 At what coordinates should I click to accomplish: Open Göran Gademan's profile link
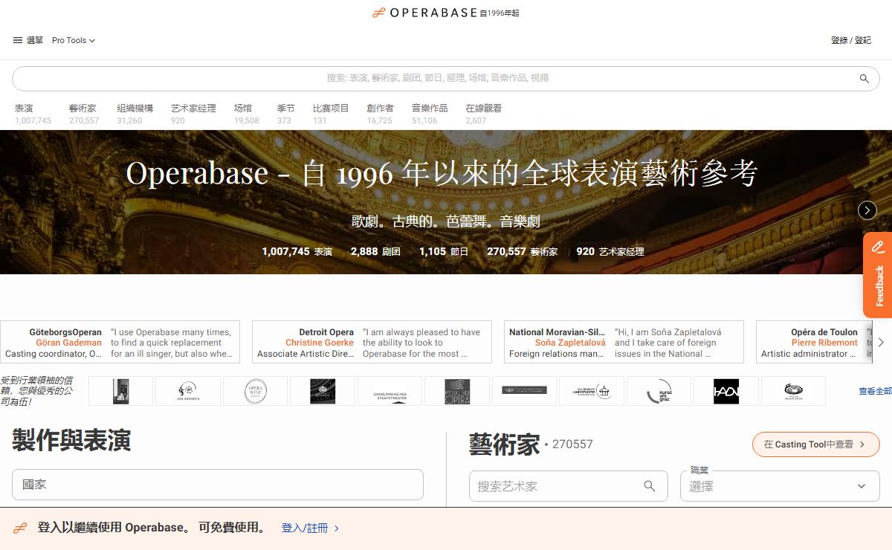69,343
